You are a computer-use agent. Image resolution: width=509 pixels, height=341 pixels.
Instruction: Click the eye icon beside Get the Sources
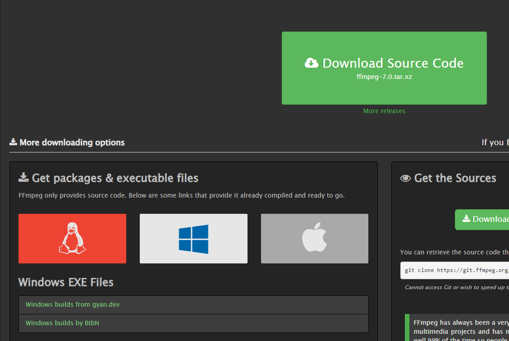pyautogui.click(x=405, y=178)
